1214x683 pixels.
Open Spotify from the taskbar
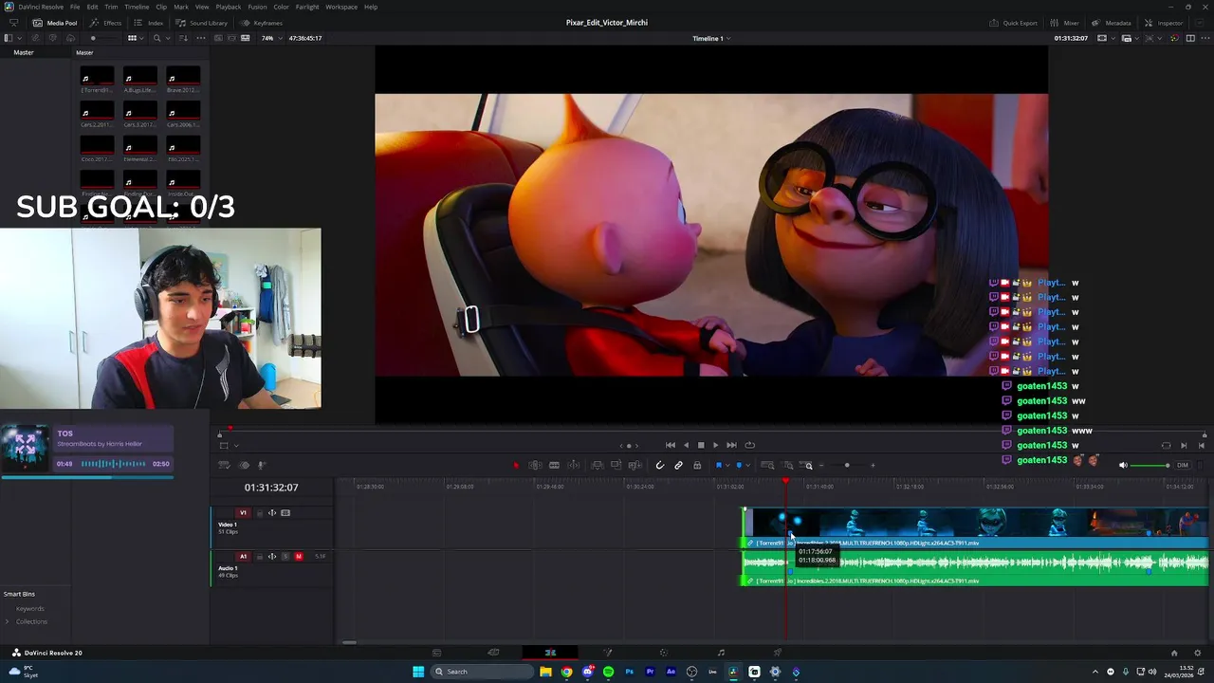(x=608, y=672)
